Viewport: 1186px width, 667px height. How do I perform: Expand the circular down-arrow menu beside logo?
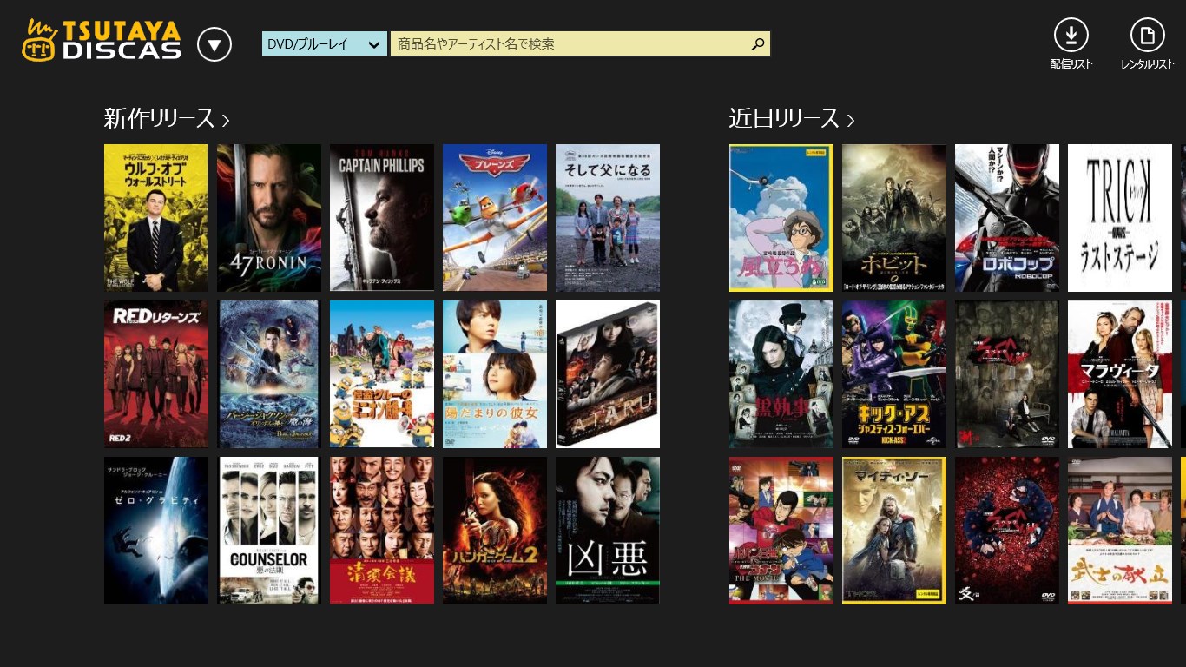(214, 44)
